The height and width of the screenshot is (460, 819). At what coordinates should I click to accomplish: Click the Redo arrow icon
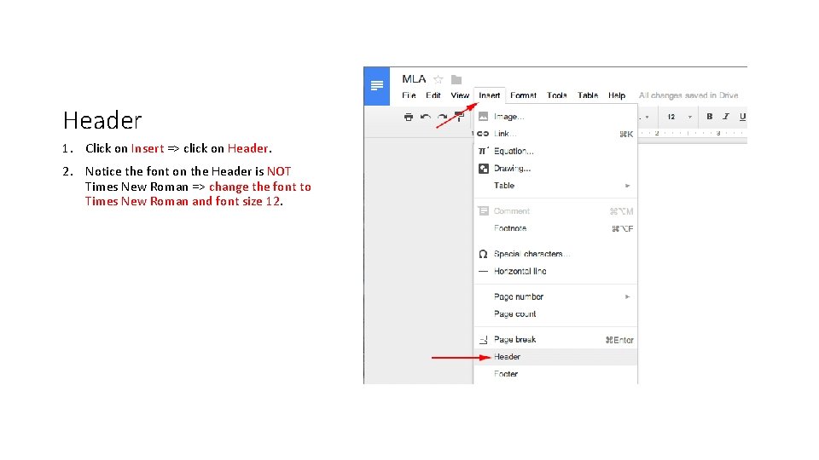(x=443, y=117)
